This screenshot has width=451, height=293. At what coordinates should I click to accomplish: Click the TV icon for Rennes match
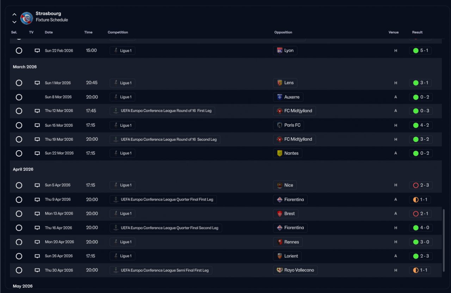[x=37, y=242]
